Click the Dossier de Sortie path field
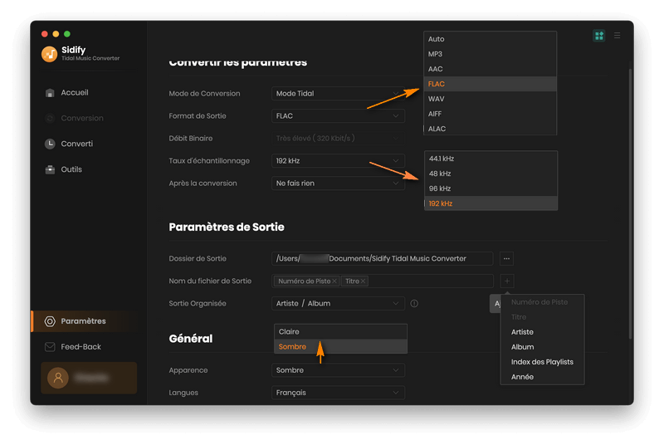Screen dimensions: 664x445 tap(382, 259)
